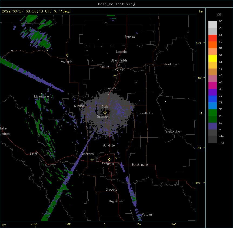The height and width of the screenshot is (228, 233).
Task: Click the dBZ legend heading
Action: point(219,15)
